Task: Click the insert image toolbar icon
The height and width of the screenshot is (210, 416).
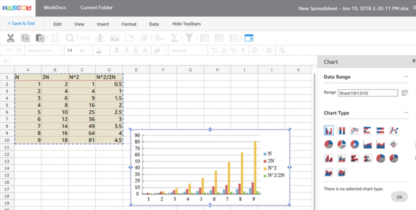Action: 115,38
